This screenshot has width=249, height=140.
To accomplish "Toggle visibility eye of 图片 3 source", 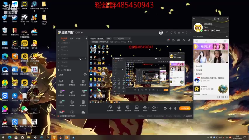I will pyautogui.click(x=59, y=47).
